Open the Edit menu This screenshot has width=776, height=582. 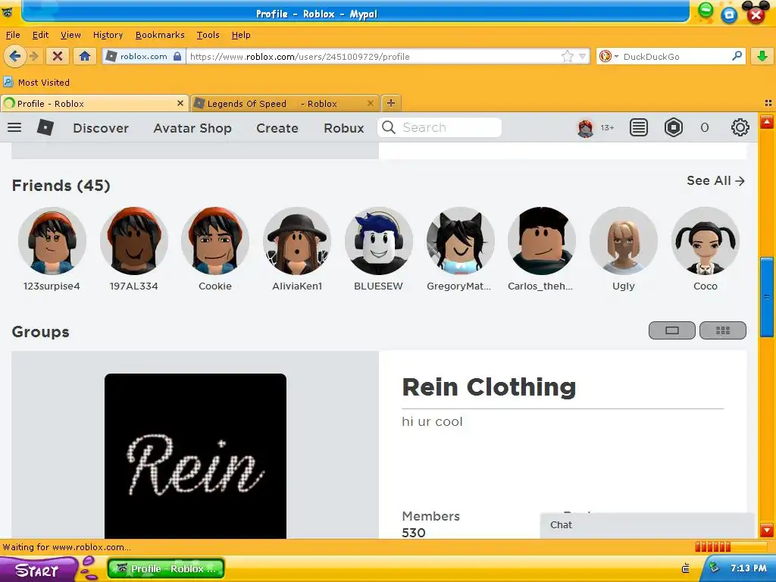(40, 35)
